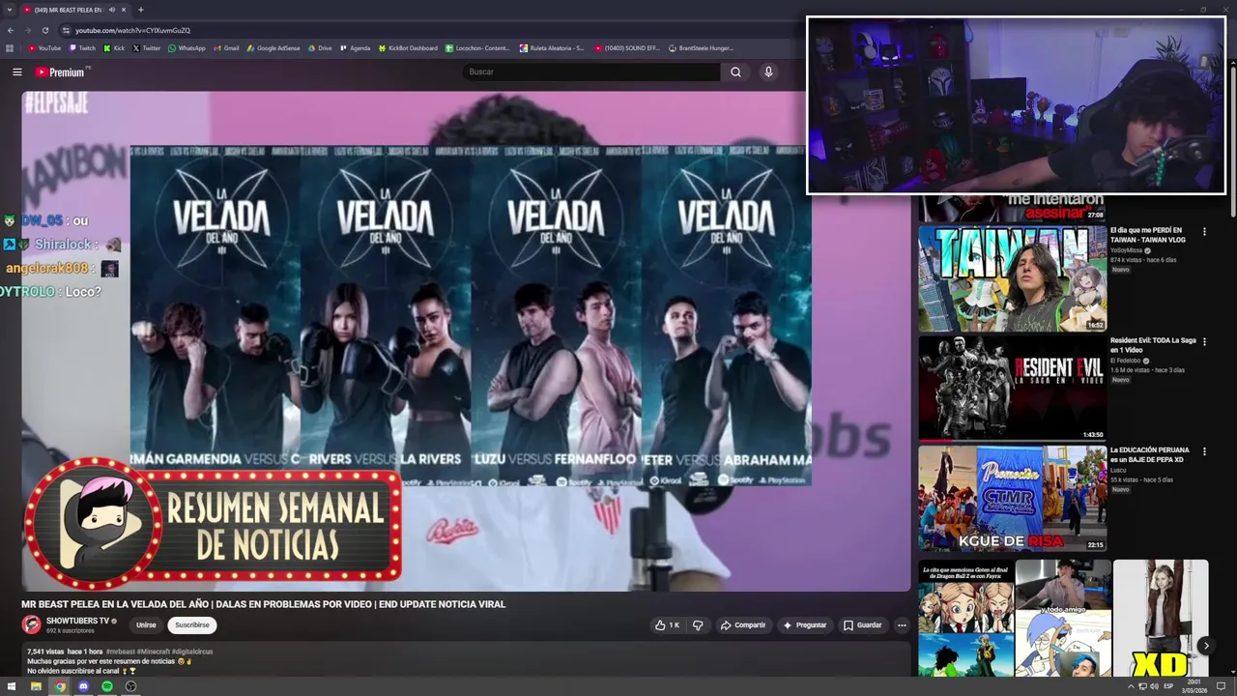Click the Suscribirse button
1237x696 pixels.
192,625
